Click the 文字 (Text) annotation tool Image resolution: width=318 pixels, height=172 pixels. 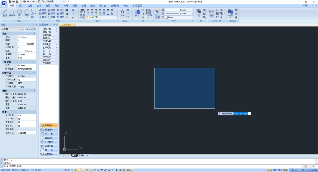[122, 13]
